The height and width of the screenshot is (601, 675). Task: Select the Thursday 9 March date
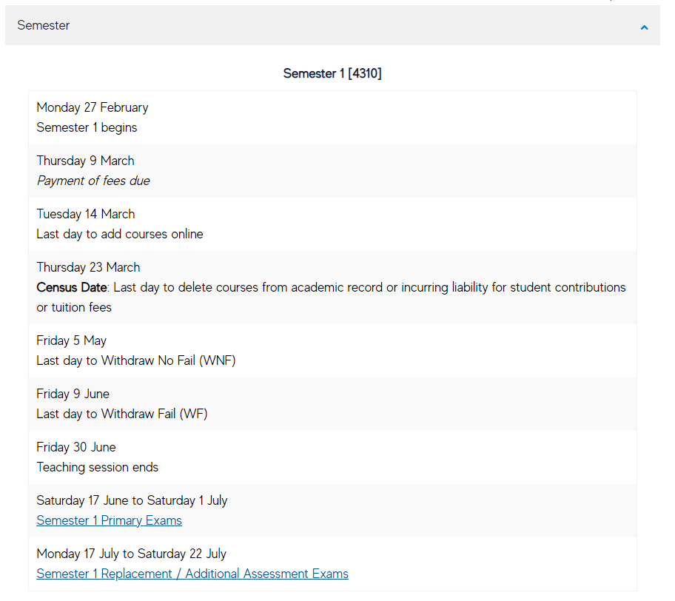coord(85,161)
